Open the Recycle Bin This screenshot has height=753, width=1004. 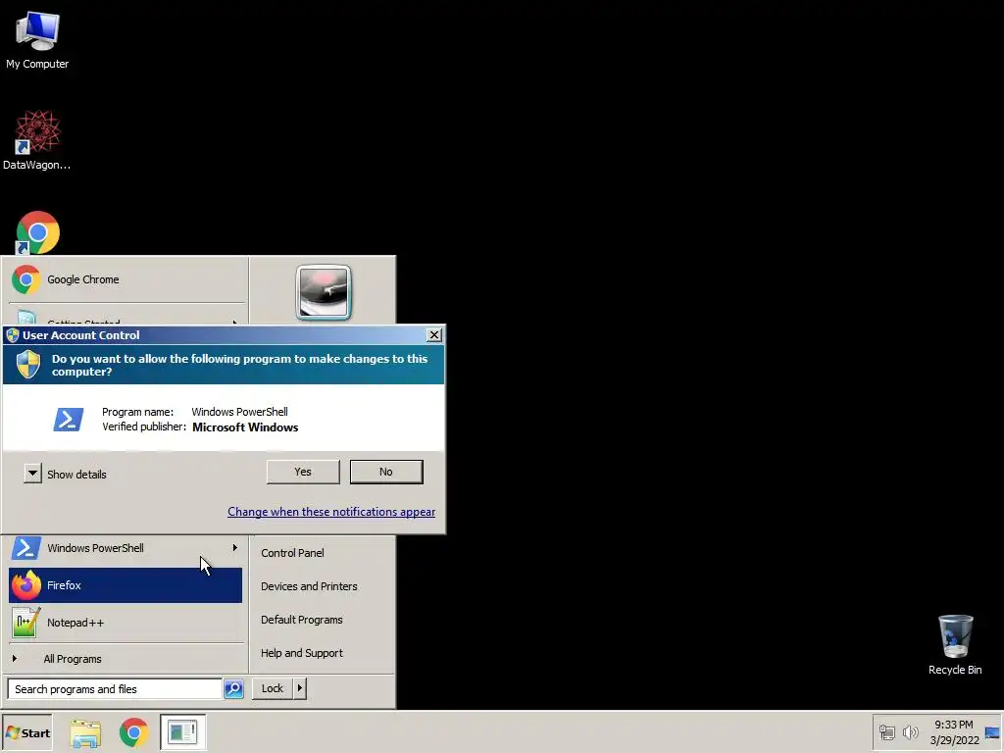click(955, 644)
